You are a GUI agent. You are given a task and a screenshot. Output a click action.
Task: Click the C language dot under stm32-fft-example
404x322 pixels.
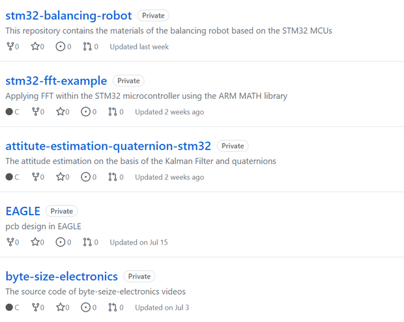pos(9,112)
